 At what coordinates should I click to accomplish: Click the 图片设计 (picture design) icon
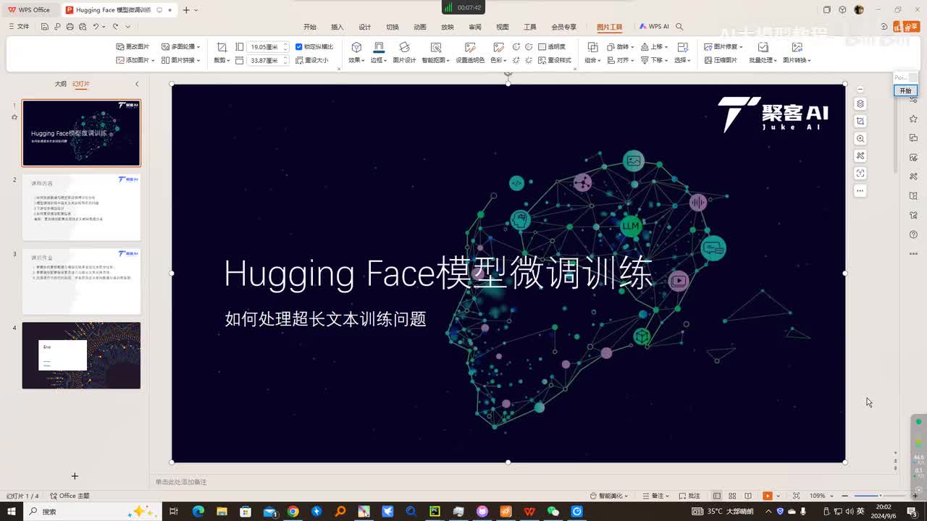[404, 47]
